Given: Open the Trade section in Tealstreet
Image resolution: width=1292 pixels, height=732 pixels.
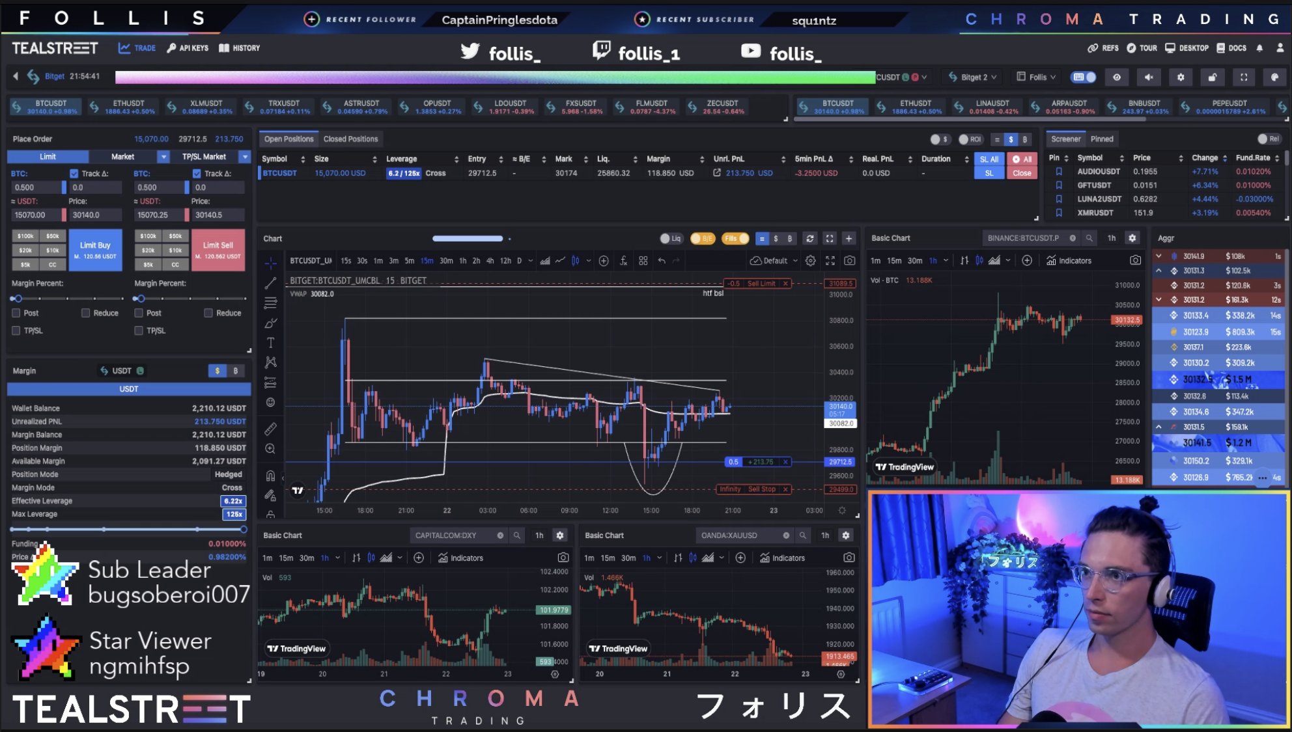Looking at the screenshot, I should point(137,47).
